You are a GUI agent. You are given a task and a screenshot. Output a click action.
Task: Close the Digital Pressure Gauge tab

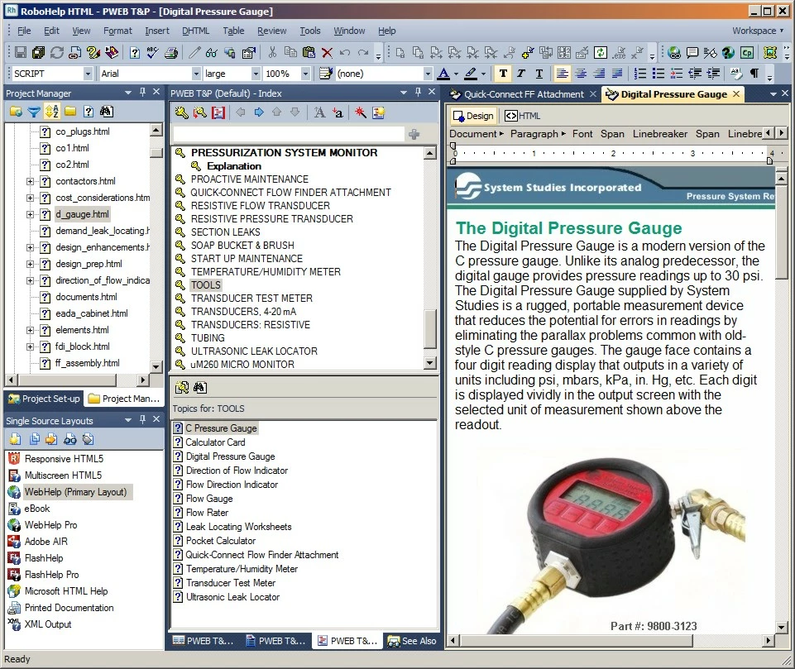tap(736, 94)
